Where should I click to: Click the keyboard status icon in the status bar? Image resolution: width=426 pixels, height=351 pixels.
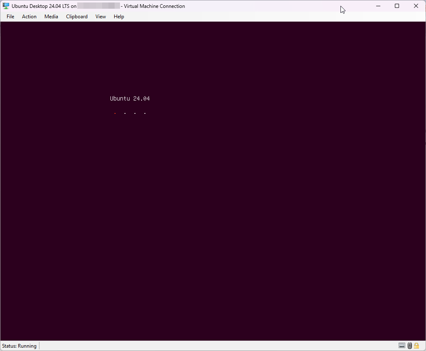[402, 345]
